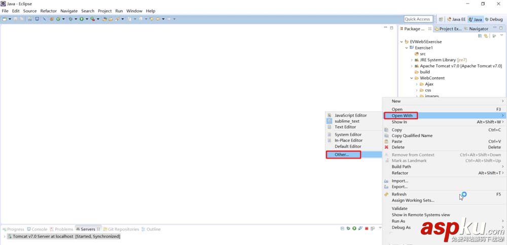The image size is (507, 245).
Task: Select the Navigator tab
Action: coord(476,29)
